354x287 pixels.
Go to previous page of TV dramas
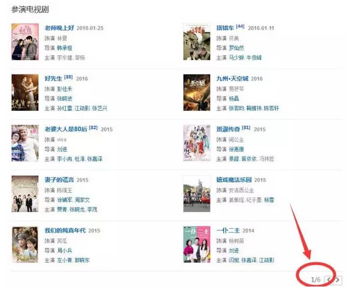tap(329, 280)
